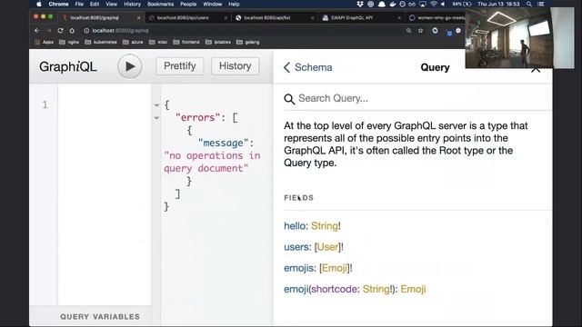This screenshot has height=327, width=582.
Task: Open the Emoji type in the emojis field
Action: pos(335,268)
